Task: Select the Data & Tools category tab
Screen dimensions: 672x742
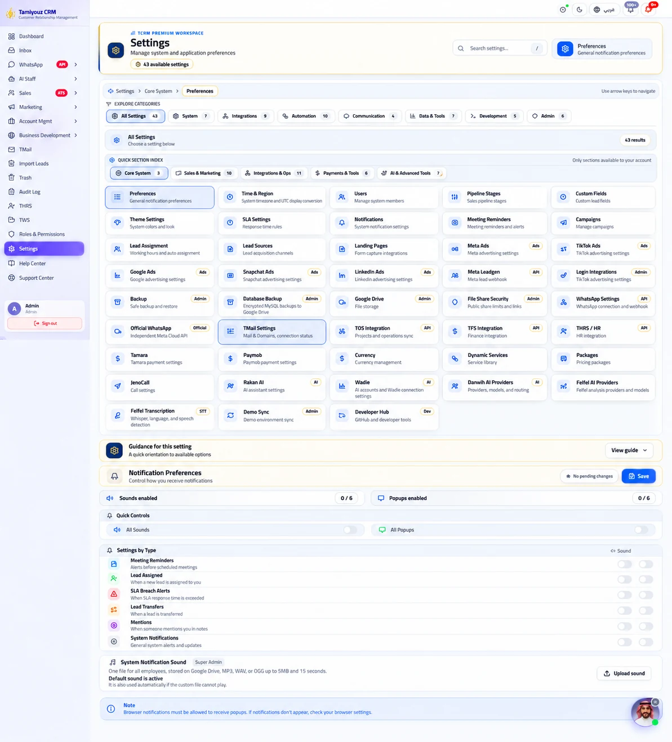Action: click(x=433, y=116)
